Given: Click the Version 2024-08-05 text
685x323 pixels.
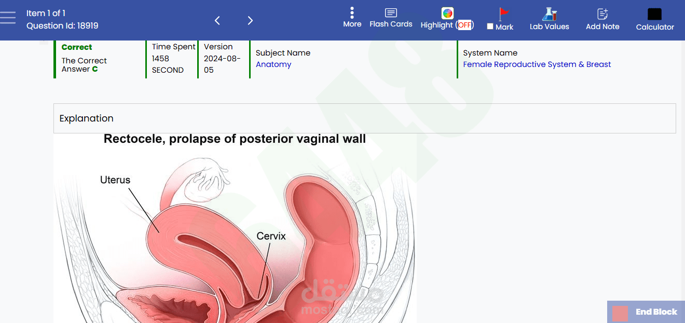Looking at the screenshot, I should [x=222, y=58].
